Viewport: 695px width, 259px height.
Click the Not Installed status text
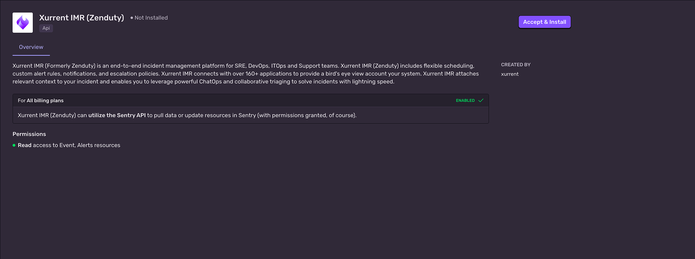coord(151,18)
